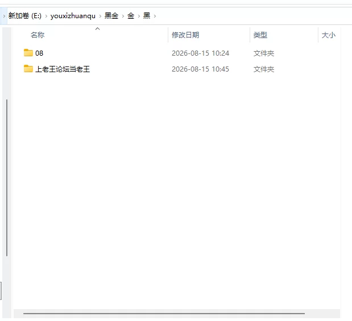Go to 黑金 folder in breadcrumb
This screenshot has height=321, width=352.
point(111,16)
